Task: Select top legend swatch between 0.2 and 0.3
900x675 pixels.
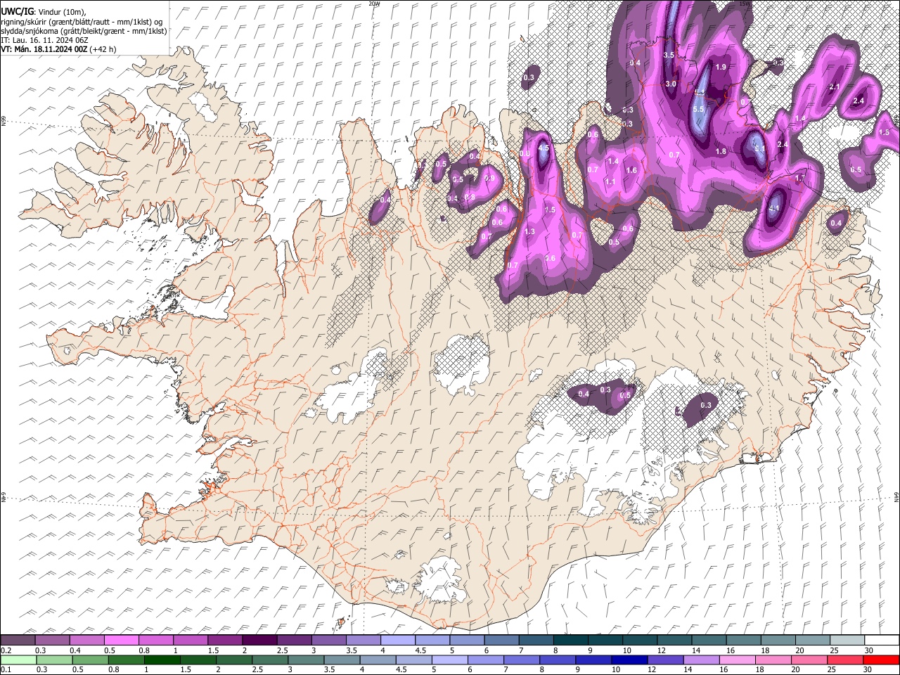Action: tap(18, 640)
